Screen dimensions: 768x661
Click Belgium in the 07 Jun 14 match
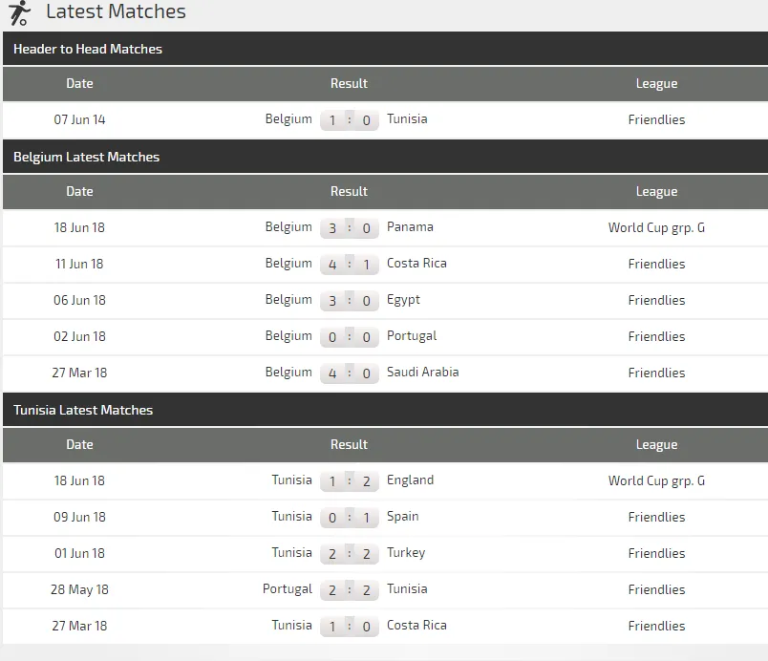point(288,119)
